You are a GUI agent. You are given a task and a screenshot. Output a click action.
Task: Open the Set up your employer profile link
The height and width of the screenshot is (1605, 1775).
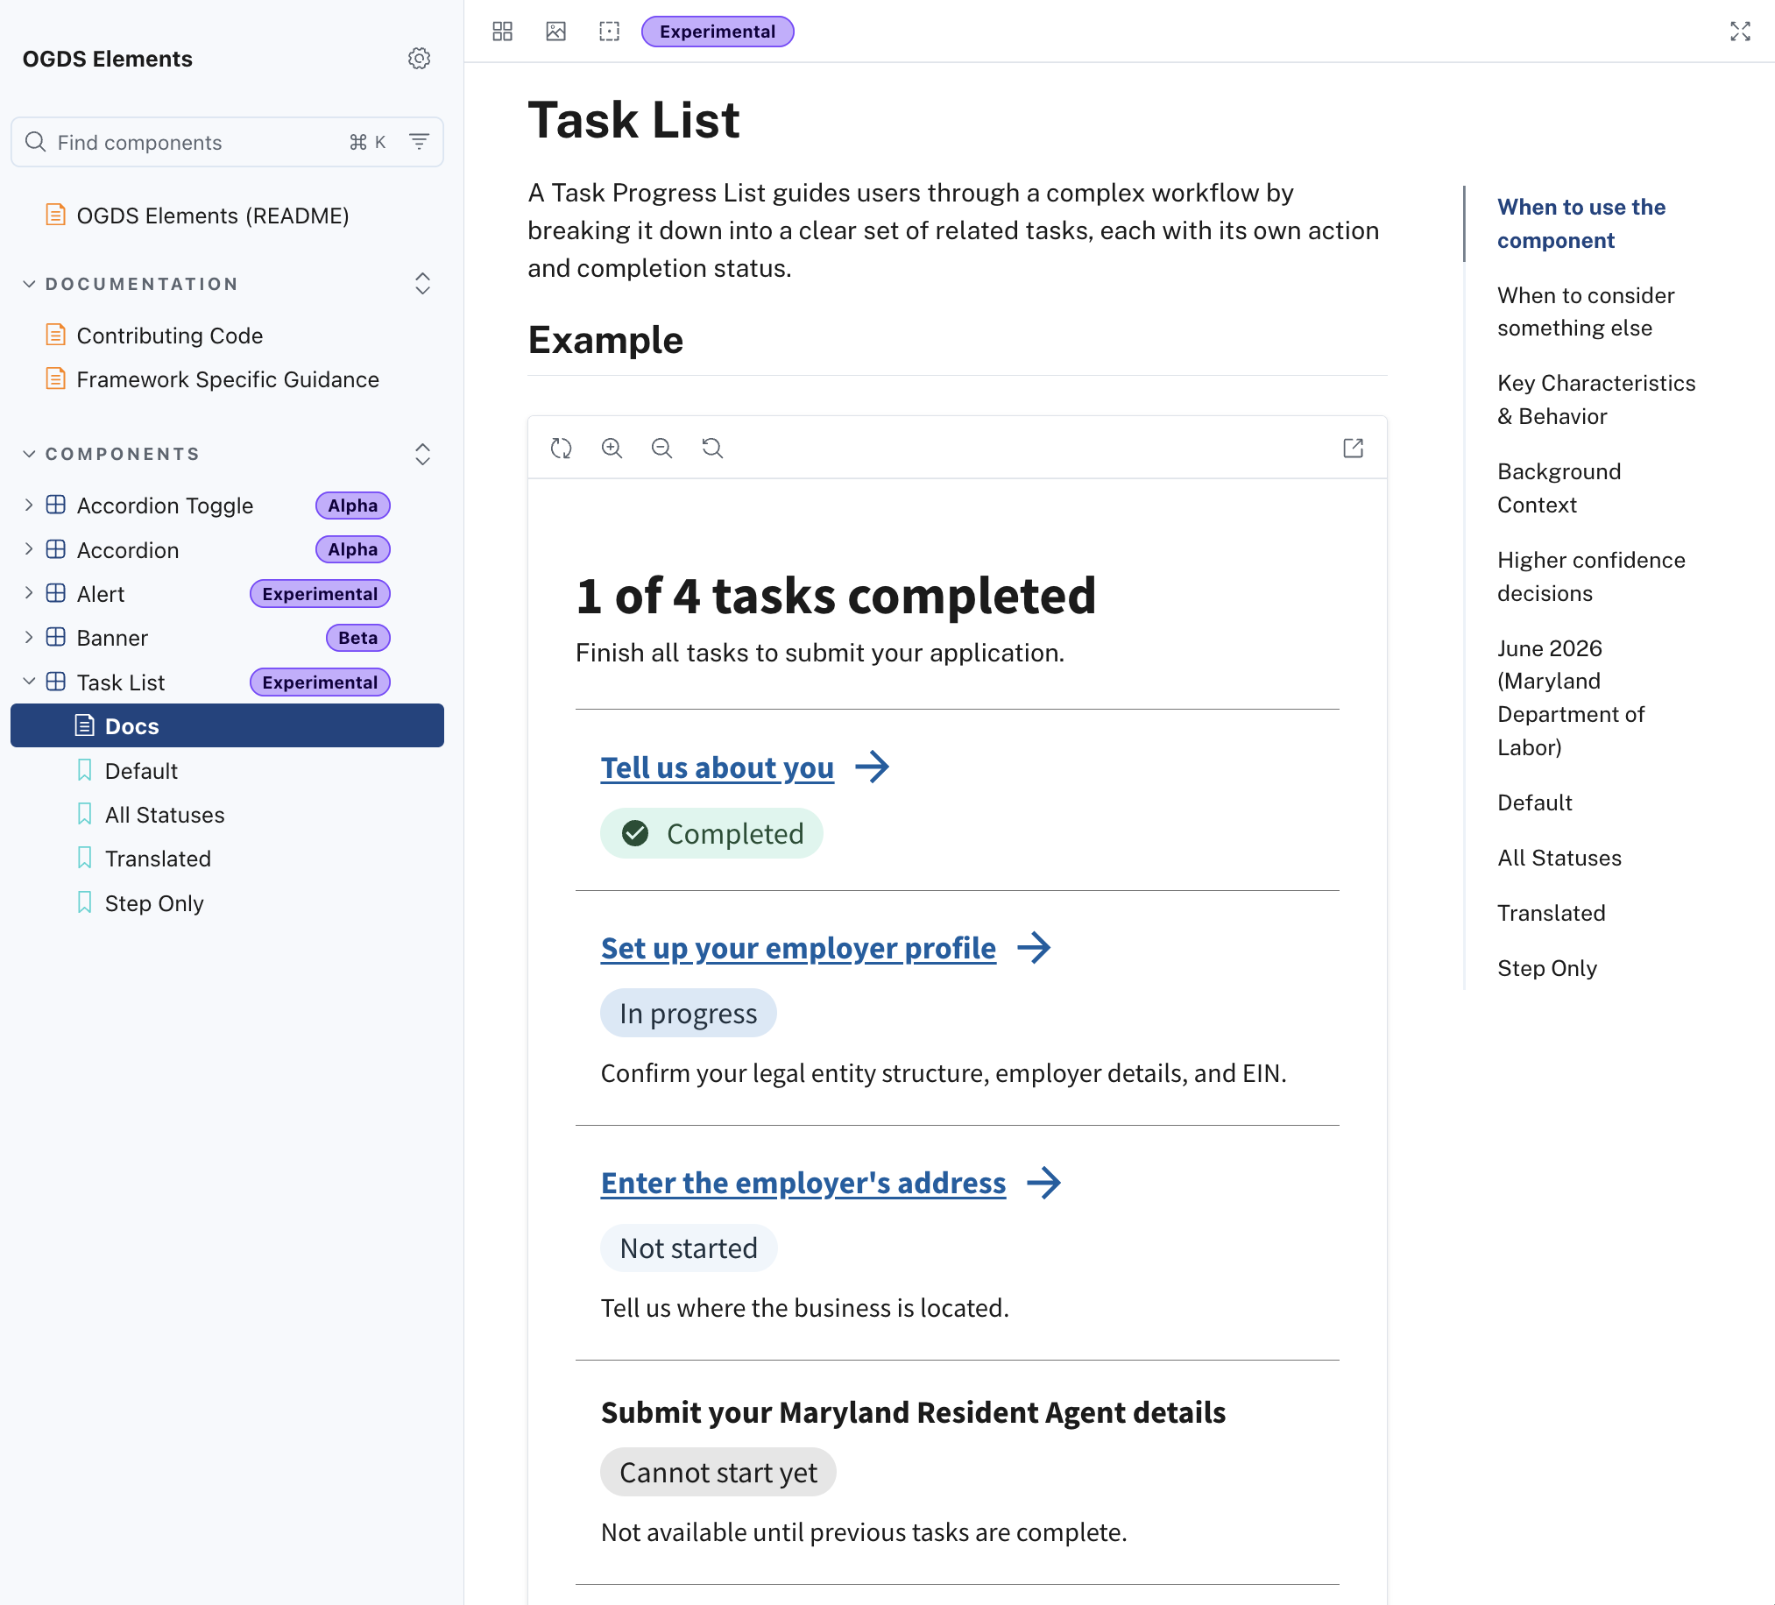click(797, 948)
